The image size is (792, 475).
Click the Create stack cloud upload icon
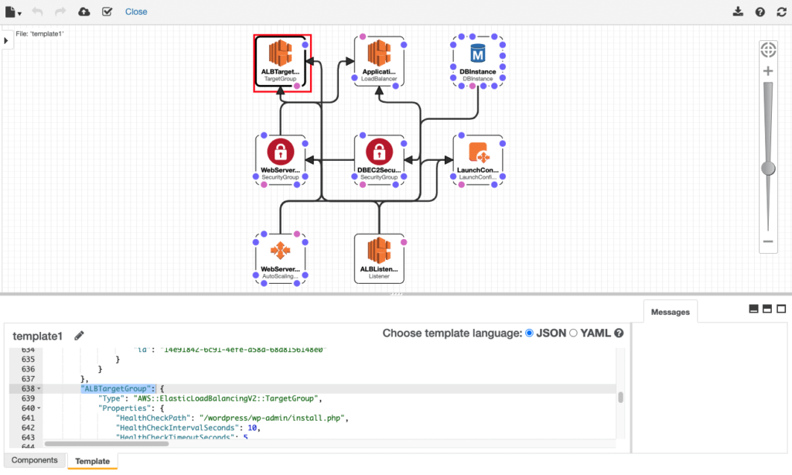click(x=84, y=12)
